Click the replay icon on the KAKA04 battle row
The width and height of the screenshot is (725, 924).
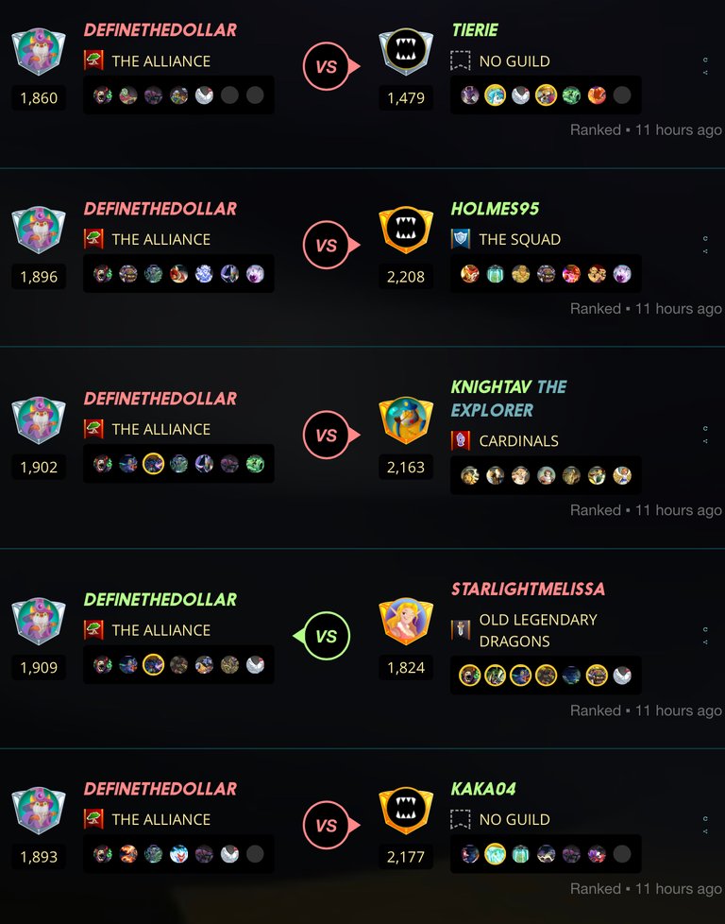coord(705,818)
